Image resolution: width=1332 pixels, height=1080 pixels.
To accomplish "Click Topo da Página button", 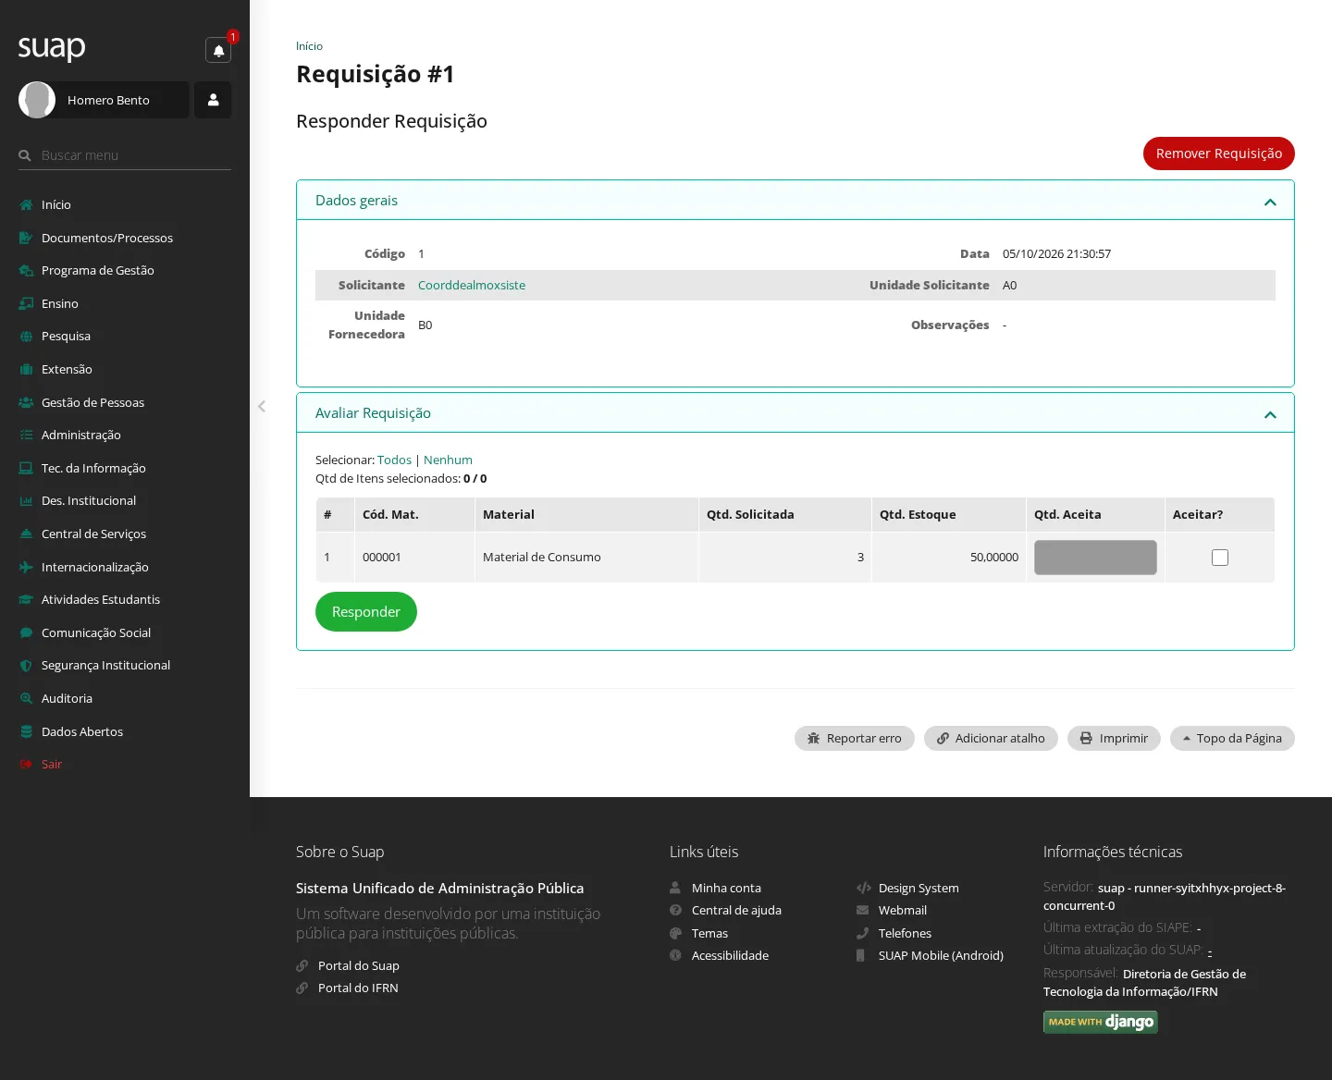I will [x=1232, y=738].
